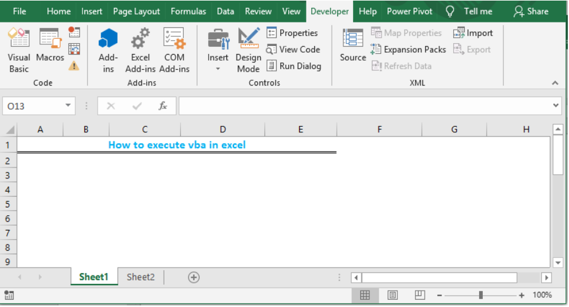Switch to Page Break Preview
This screenshot has height=307, width=569.
click(420, 295)
